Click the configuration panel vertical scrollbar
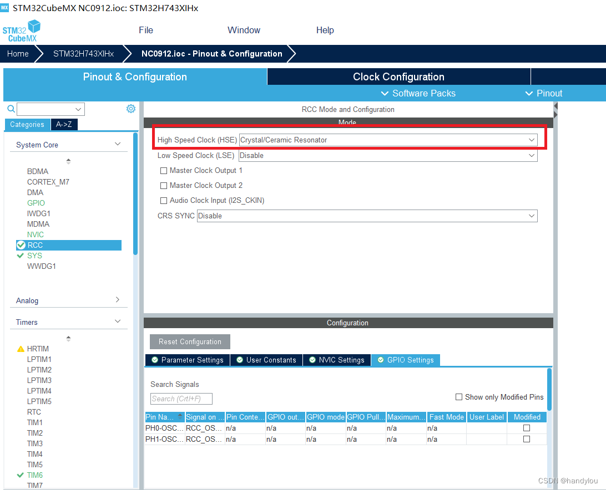Image resolution: width=606 pixels, height=490 pixels. (549, 389)
